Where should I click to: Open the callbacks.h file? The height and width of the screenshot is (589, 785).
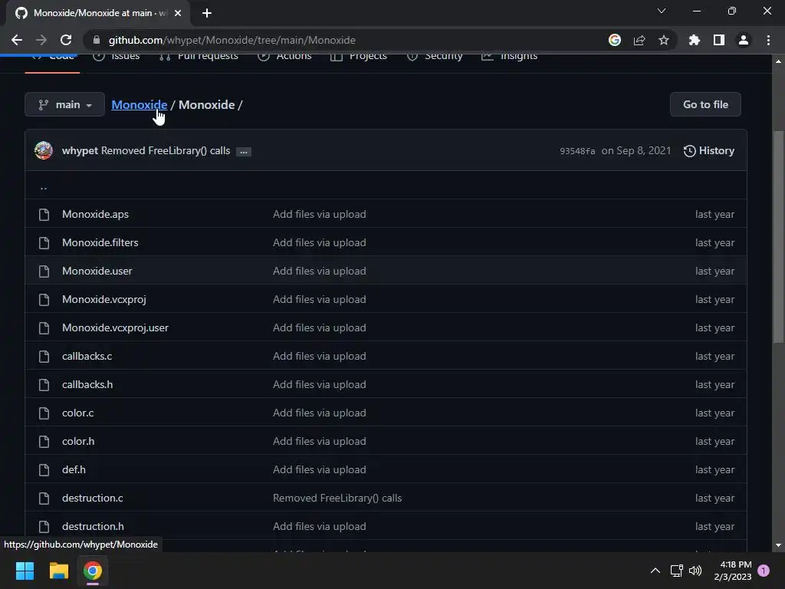click(87, 385)
